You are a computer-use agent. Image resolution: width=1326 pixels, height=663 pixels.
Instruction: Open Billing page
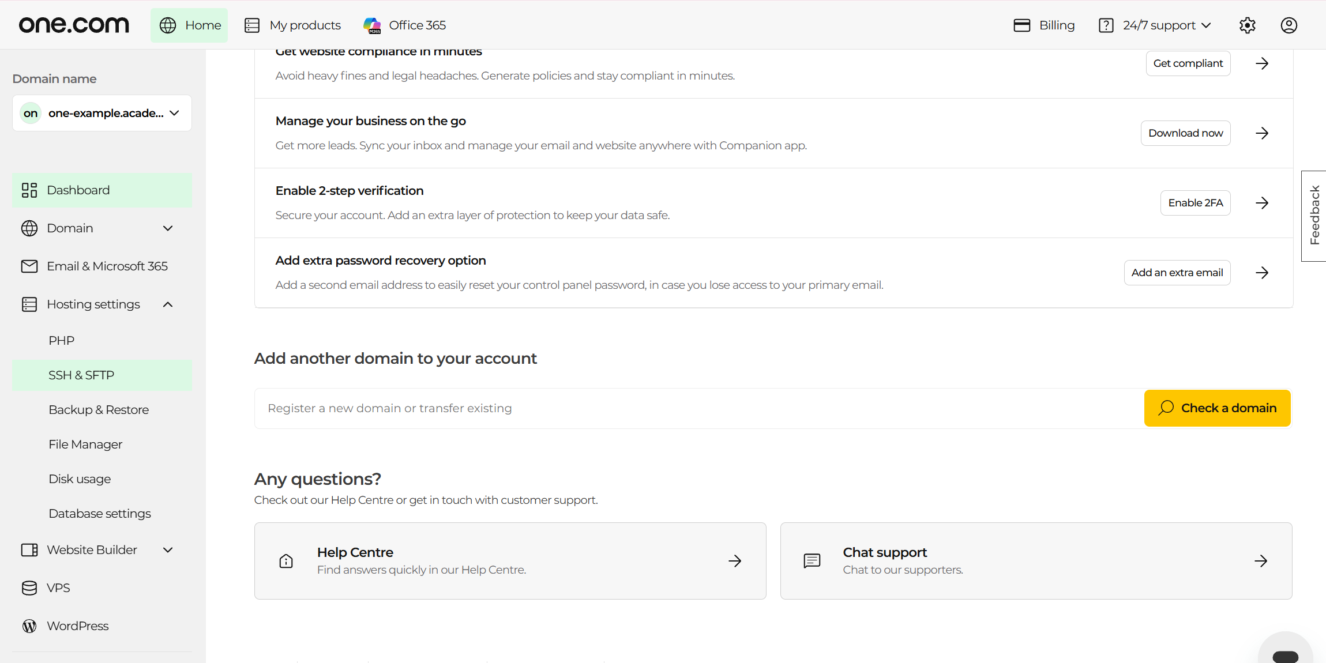coord(1045,25)
